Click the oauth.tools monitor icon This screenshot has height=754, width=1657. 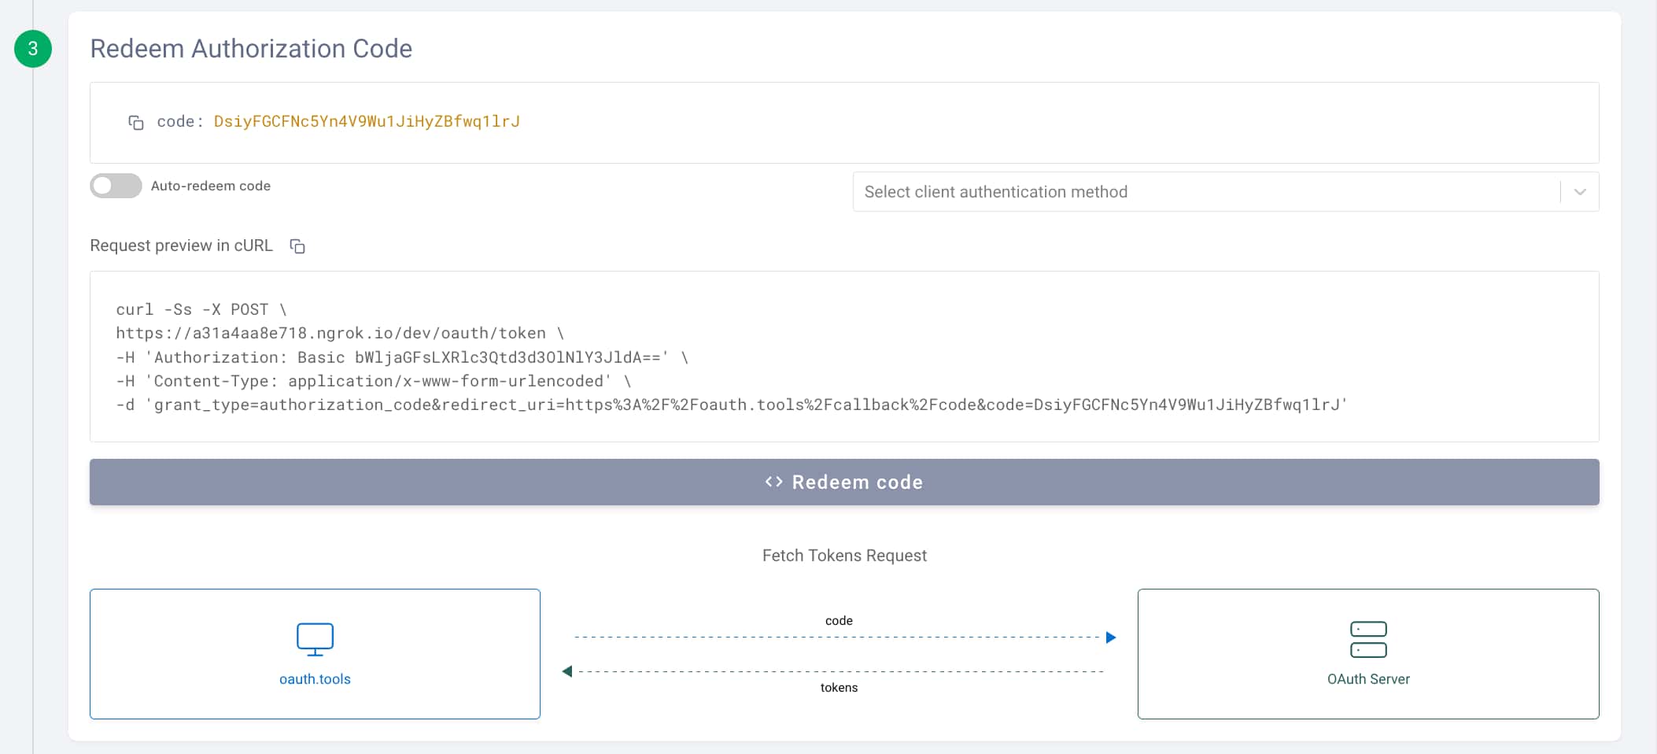[315, 639]
